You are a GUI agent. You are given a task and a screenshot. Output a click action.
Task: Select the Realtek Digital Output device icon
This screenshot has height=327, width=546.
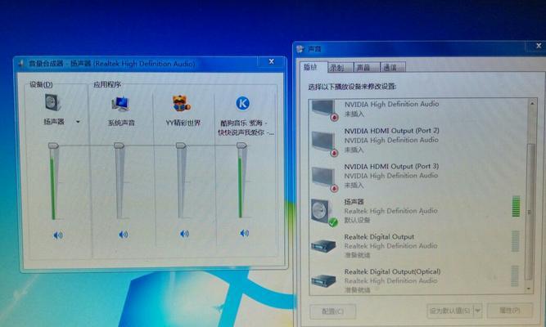coord(323,246)
